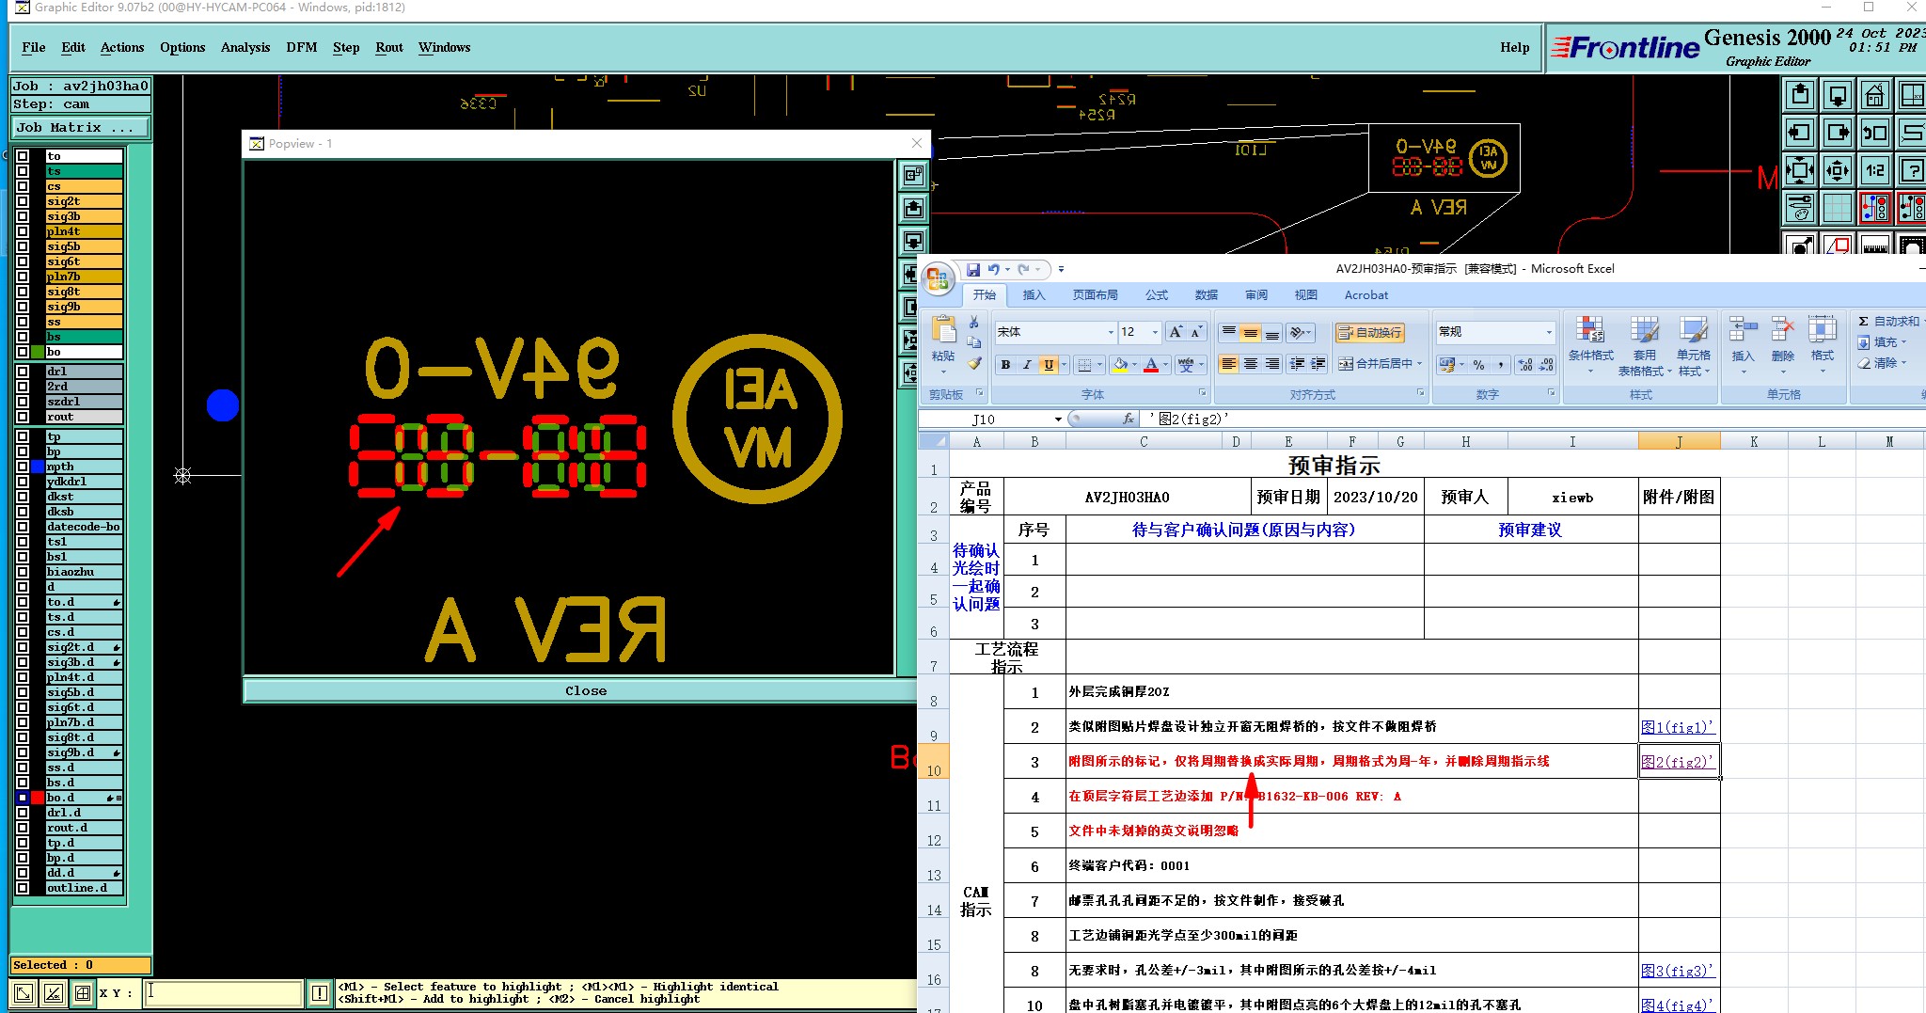The width and height of the screenshot is (1926, 1013).
Task: Click the blue-red net traffic-light icon
Action: tap(1874, 208)
